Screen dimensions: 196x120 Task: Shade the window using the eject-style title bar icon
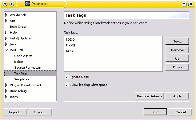[184, 4]
